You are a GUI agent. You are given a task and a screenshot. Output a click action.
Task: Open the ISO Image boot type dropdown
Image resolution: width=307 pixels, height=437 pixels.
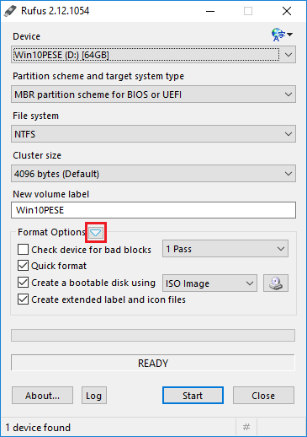[209, 283]
